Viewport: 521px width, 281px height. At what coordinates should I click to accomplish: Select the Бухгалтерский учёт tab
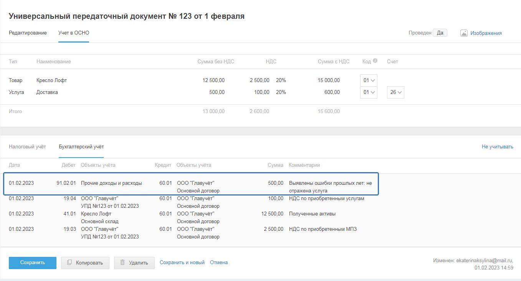81,146
